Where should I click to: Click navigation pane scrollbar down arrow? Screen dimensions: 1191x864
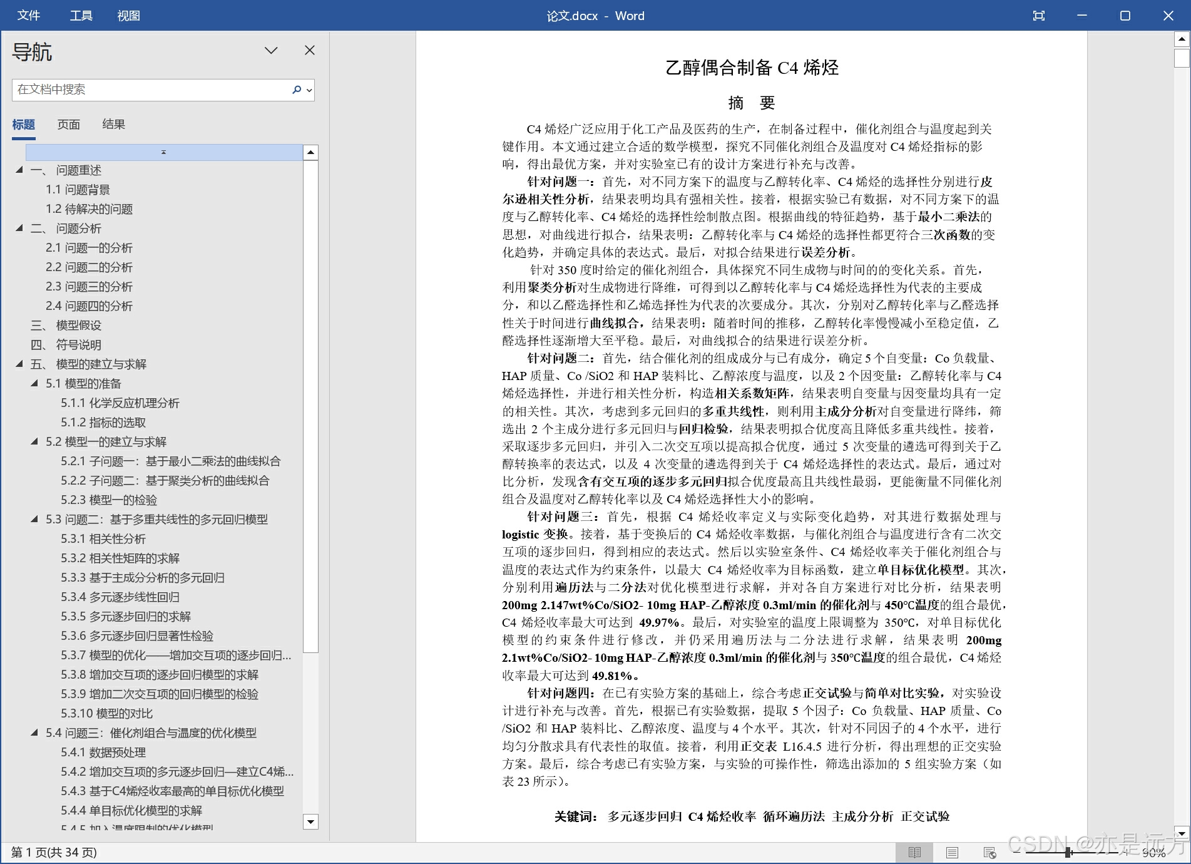pos(310,821)
